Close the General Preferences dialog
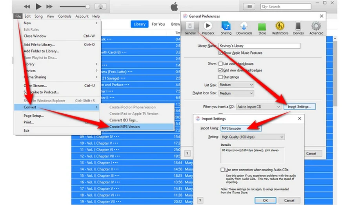 (322, 16)
